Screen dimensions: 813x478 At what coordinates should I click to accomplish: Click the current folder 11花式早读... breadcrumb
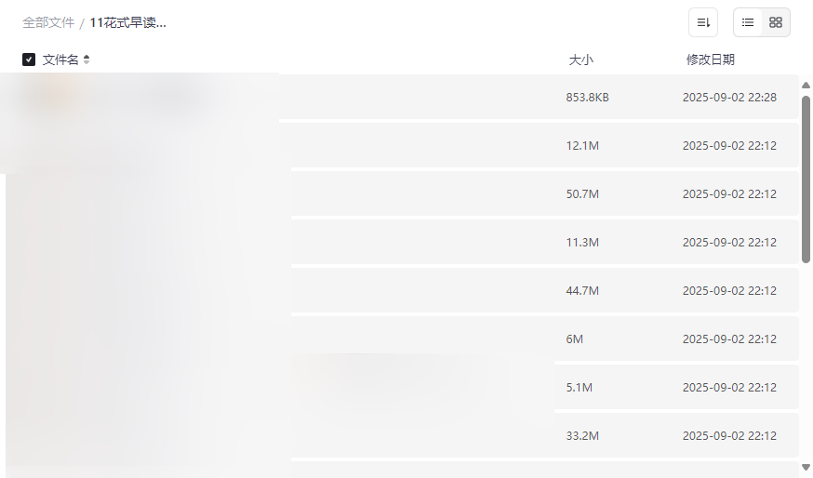pyautogui.click(x=128, y=22)
